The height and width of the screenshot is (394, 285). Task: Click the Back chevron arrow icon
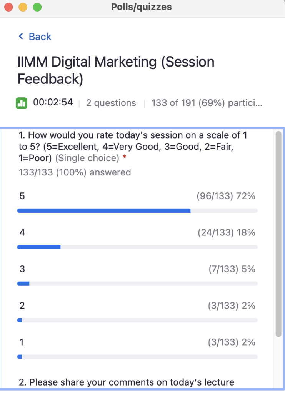(x=21, y=37)
